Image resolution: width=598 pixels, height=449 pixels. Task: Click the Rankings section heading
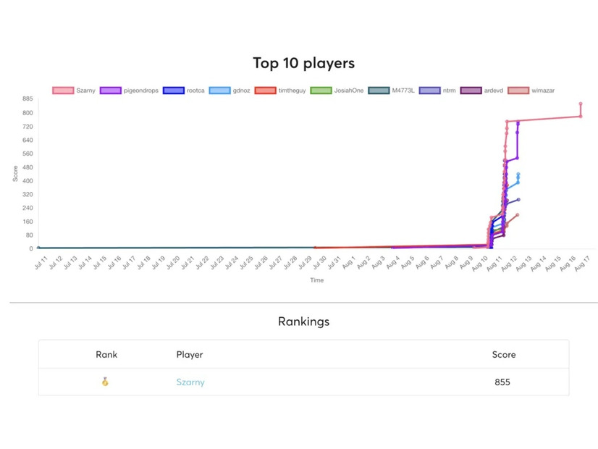click(303, 321)
